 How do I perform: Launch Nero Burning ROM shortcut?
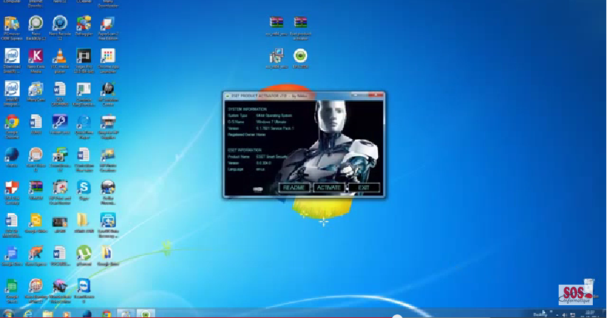36,286
